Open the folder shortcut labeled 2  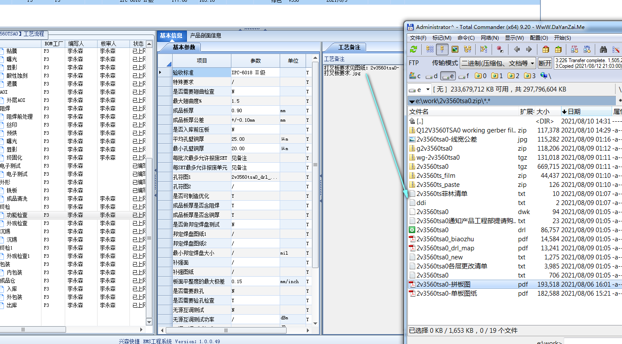point(514,76)
